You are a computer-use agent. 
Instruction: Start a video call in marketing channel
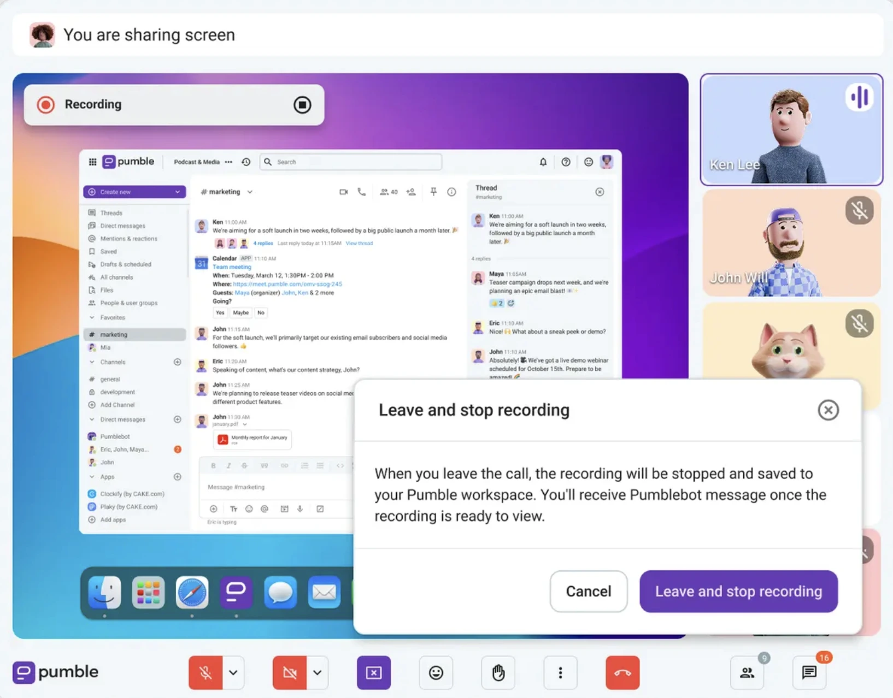click(344, 192)
